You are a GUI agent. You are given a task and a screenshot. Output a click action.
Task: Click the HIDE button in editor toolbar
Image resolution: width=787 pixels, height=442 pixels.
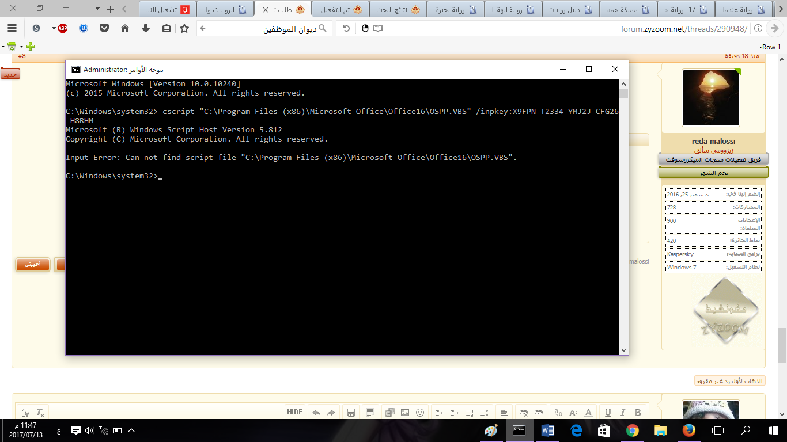(x=294, y=412)
